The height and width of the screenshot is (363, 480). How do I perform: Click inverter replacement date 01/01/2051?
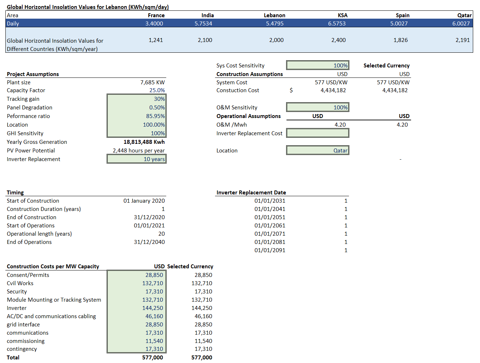coord(270,217)
